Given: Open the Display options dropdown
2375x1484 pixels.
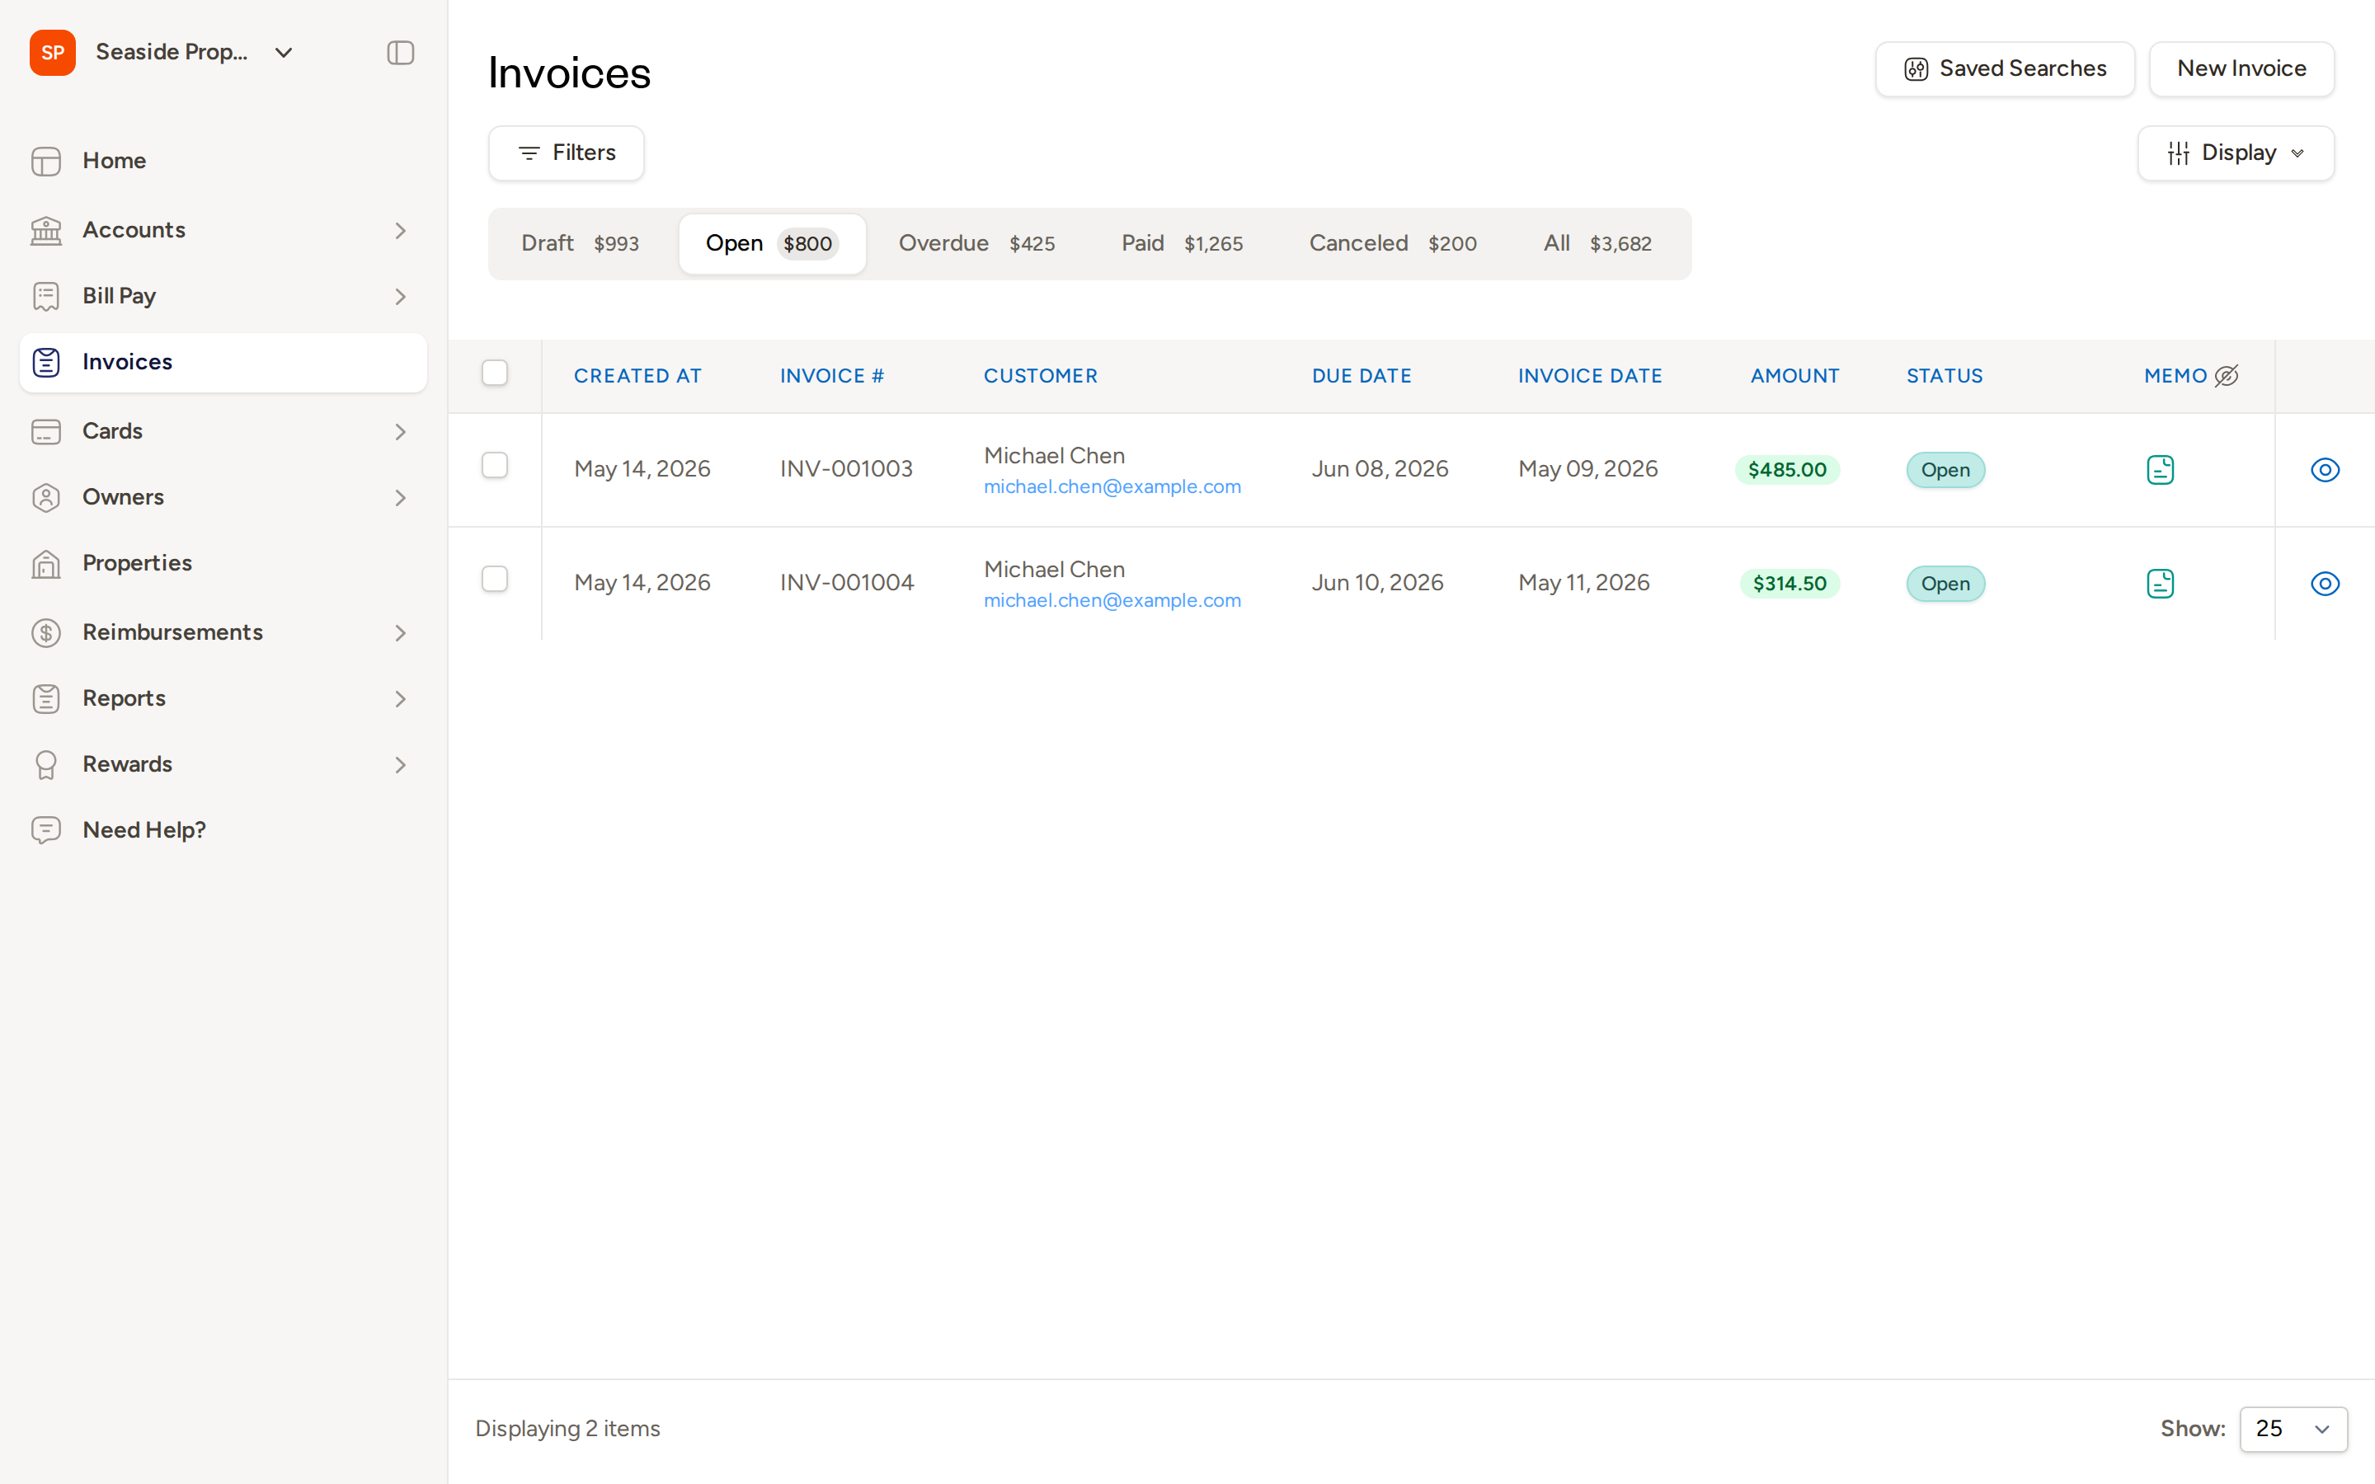Looking at the screenshot, I should pos(2236,153).
